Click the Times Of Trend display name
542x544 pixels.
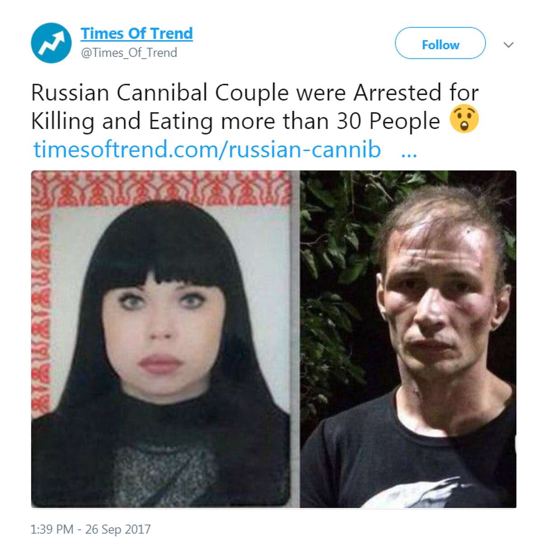pyautogui.click(x=137, y=33)
